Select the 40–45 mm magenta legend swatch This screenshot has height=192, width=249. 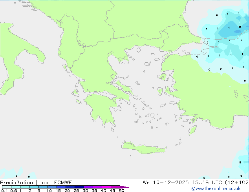tap(106, 187)
